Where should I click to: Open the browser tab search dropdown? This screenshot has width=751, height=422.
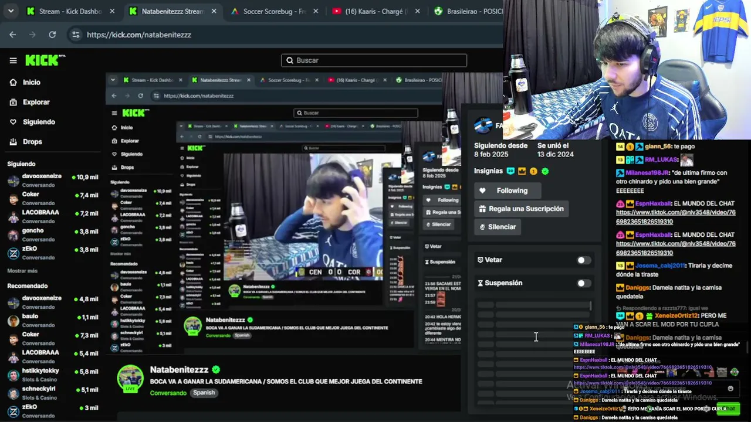11,11
